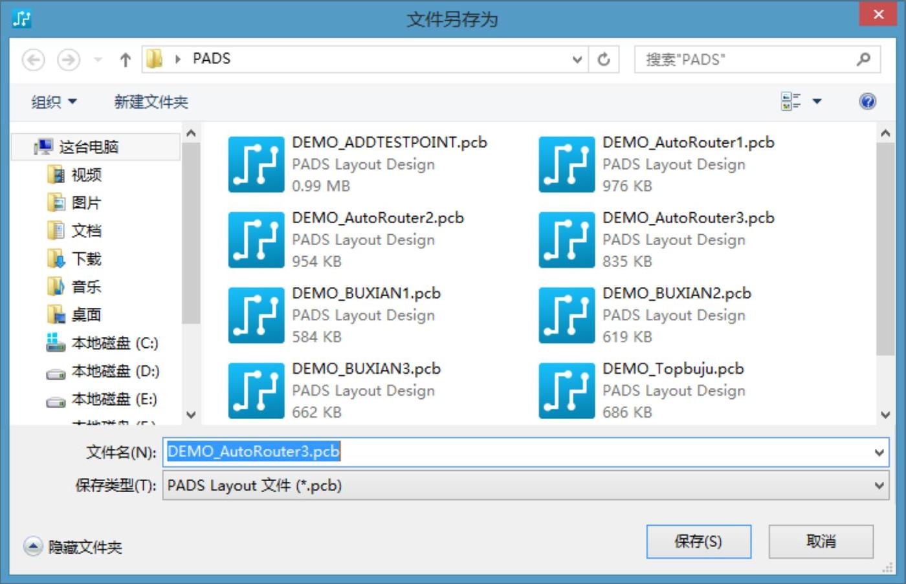Open 文档 in the navigation pane

[x=87, y=231]
